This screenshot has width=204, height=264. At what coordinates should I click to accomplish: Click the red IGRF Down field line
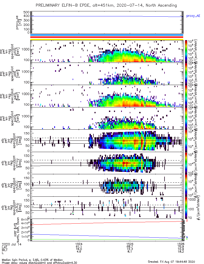107,223
